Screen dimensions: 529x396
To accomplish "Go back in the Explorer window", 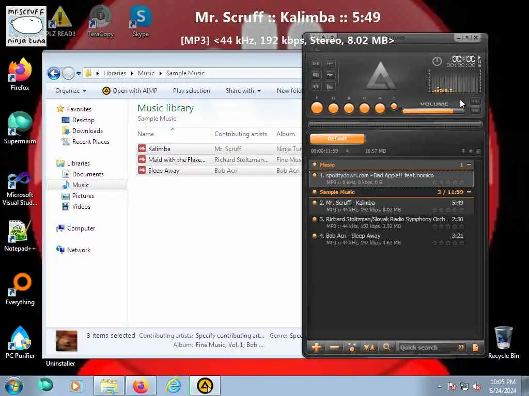I will (x=54, y=73).
